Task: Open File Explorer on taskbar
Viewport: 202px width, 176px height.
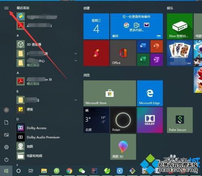Action: pos(44,171)
